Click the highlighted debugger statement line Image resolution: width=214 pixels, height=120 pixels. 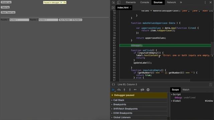(165, 45)
